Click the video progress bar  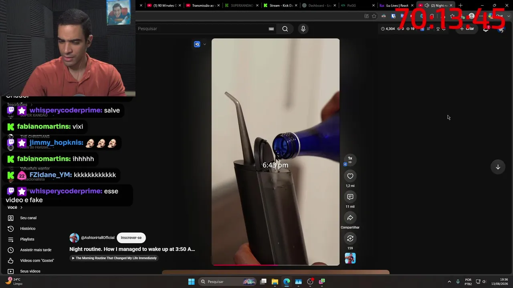tap(275, 264)
